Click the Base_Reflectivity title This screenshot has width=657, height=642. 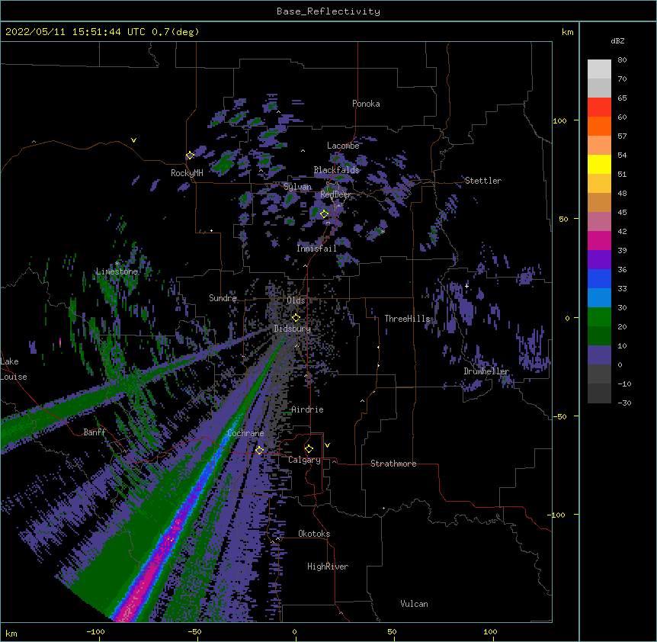(x=328, y=11)
